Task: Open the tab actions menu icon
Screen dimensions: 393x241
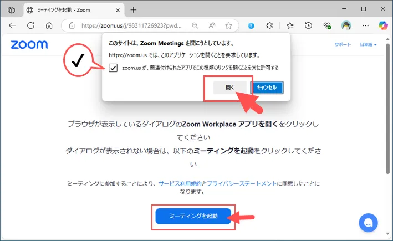Action: coord(11,10)
